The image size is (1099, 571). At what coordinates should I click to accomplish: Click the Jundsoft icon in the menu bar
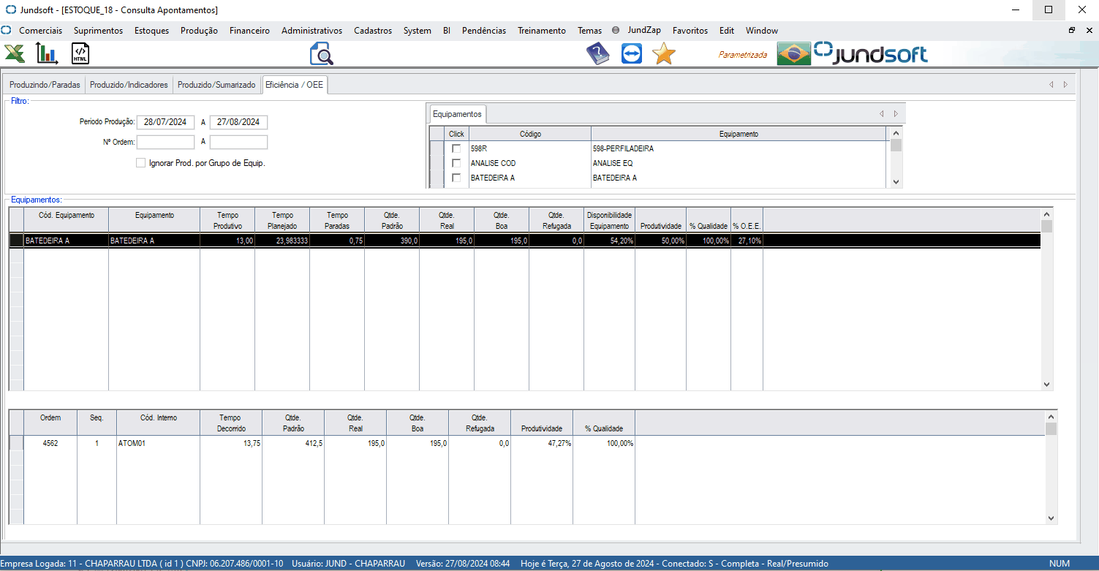7,31
